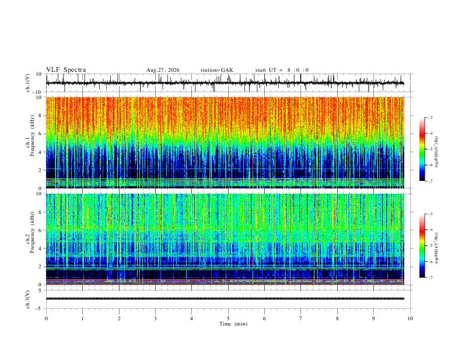Select the start UT time label
462x357 pixels.
click(282, 70)
